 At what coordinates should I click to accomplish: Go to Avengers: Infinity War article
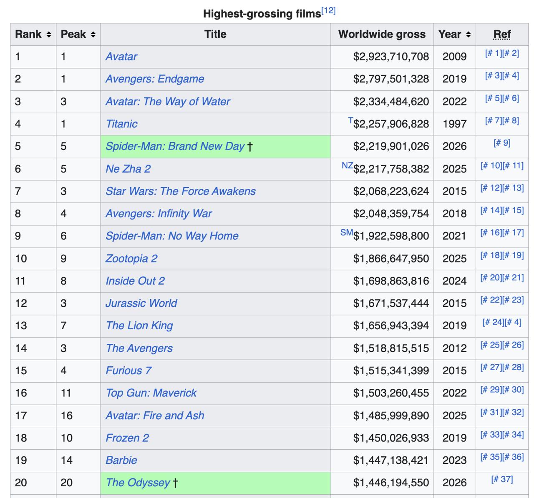point(159,214)
